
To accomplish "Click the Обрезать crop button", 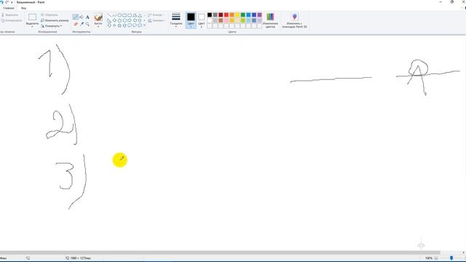I will 50,15.
